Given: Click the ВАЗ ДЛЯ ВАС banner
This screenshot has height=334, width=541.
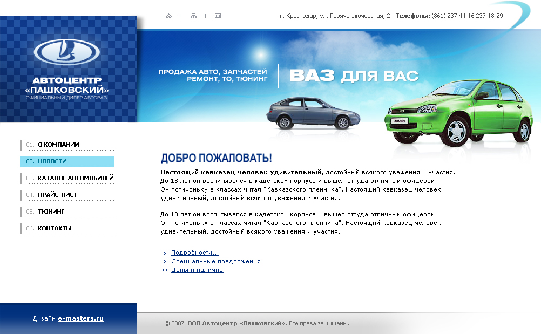Looking at the screenshot, I should coord(355,74).
